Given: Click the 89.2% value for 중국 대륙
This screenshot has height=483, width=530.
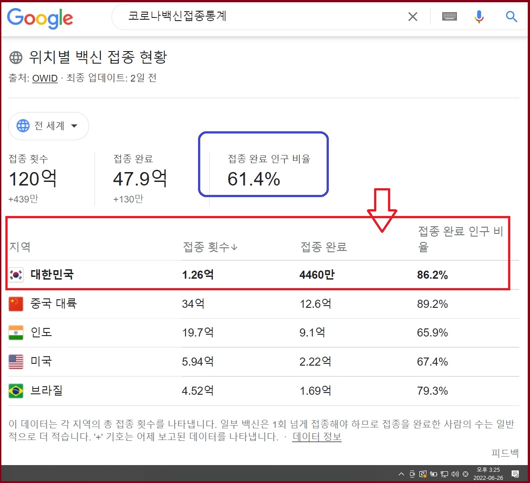Looking at the screenshot, I should click(432, 304).
